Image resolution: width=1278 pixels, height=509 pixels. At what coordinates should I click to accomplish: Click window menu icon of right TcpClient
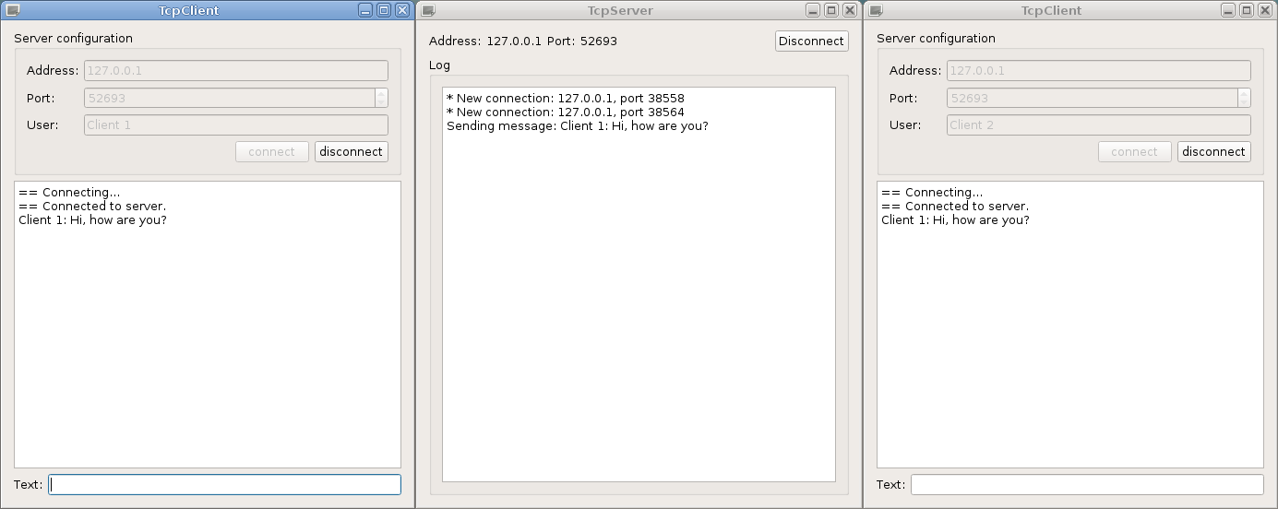(x=876, y=10)
